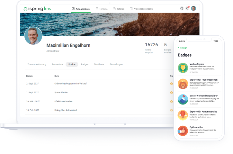Tap the Verkaufsguru trophy badge icon
The height and width of the screenshot is (154, 233).
(183, 68)
